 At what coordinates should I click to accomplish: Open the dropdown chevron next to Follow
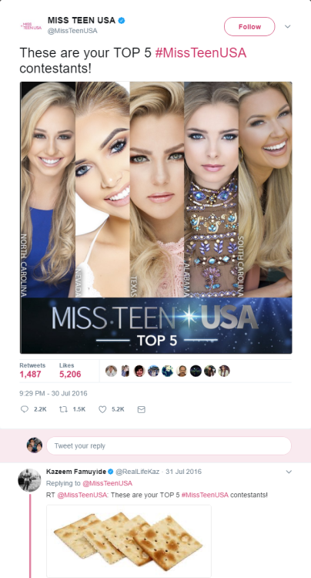click(288, 26)
